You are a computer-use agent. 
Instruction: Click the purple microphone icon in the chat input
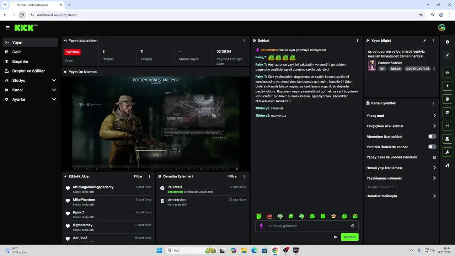[261, 226]
